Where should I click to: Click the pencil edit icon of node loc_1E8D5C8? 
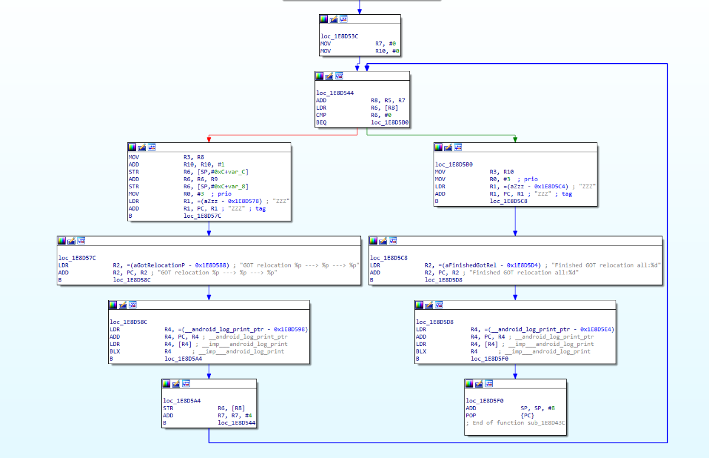pyautogui.click(x=383, y=241)
